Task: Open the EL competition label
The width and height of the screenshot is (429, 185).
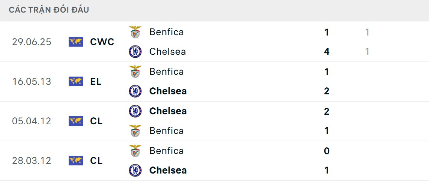Action: pyautogui.click(x=96, y=81)
